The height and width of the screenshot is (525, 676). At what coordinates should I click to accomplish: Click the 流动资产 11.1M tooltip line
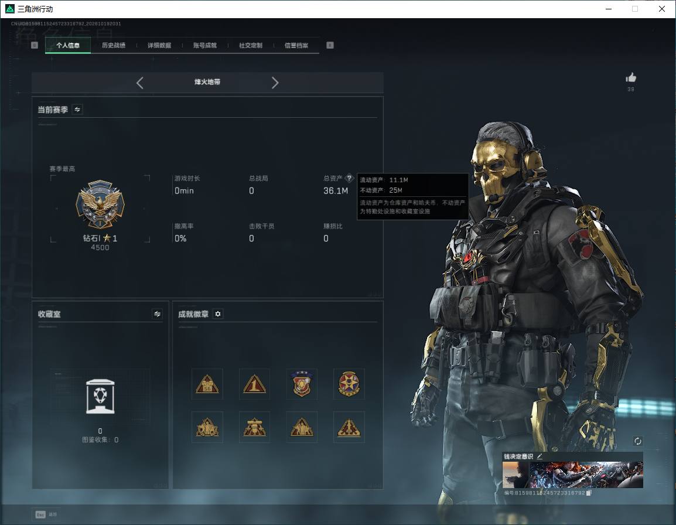[x=384, y=180]
